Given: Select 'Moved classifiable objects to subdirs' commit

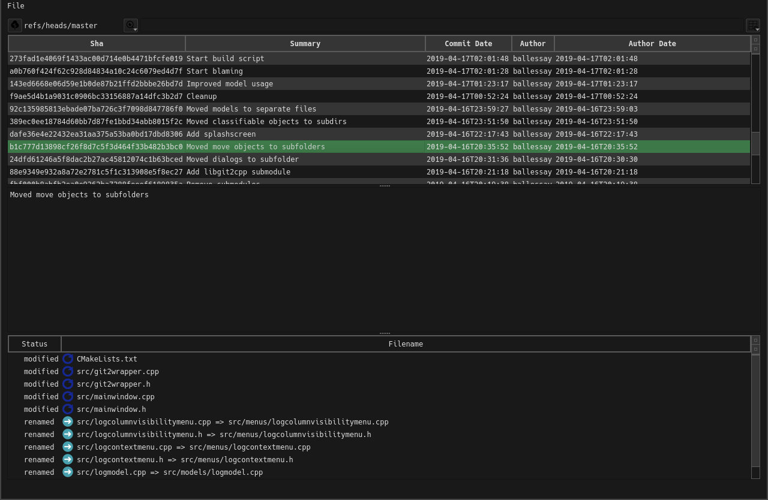Looking at the screenshot, I should click(379, 122).
